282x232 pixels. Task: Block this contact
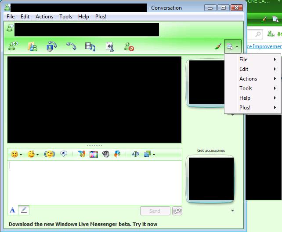pyautogui.click(x=129, y=46)
